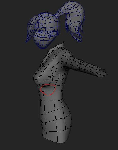Click inside the red circled annotation
This screenshot has width=118, height=150.
tap(48, 90)
